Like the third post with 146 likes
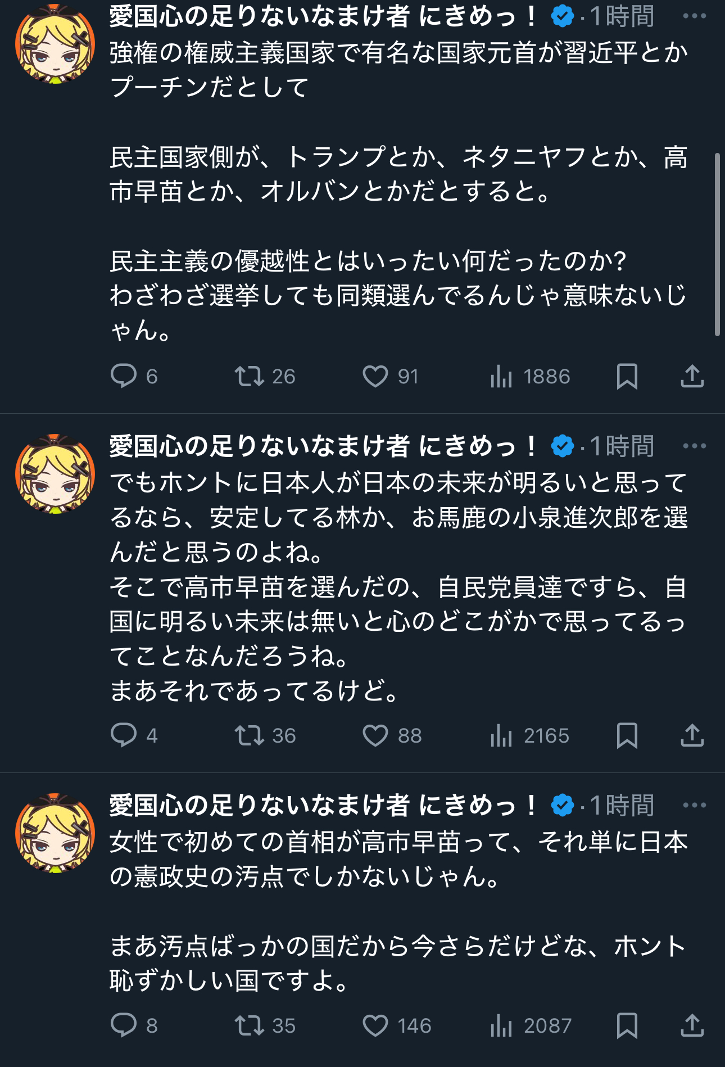 (x=375, y=1025)
